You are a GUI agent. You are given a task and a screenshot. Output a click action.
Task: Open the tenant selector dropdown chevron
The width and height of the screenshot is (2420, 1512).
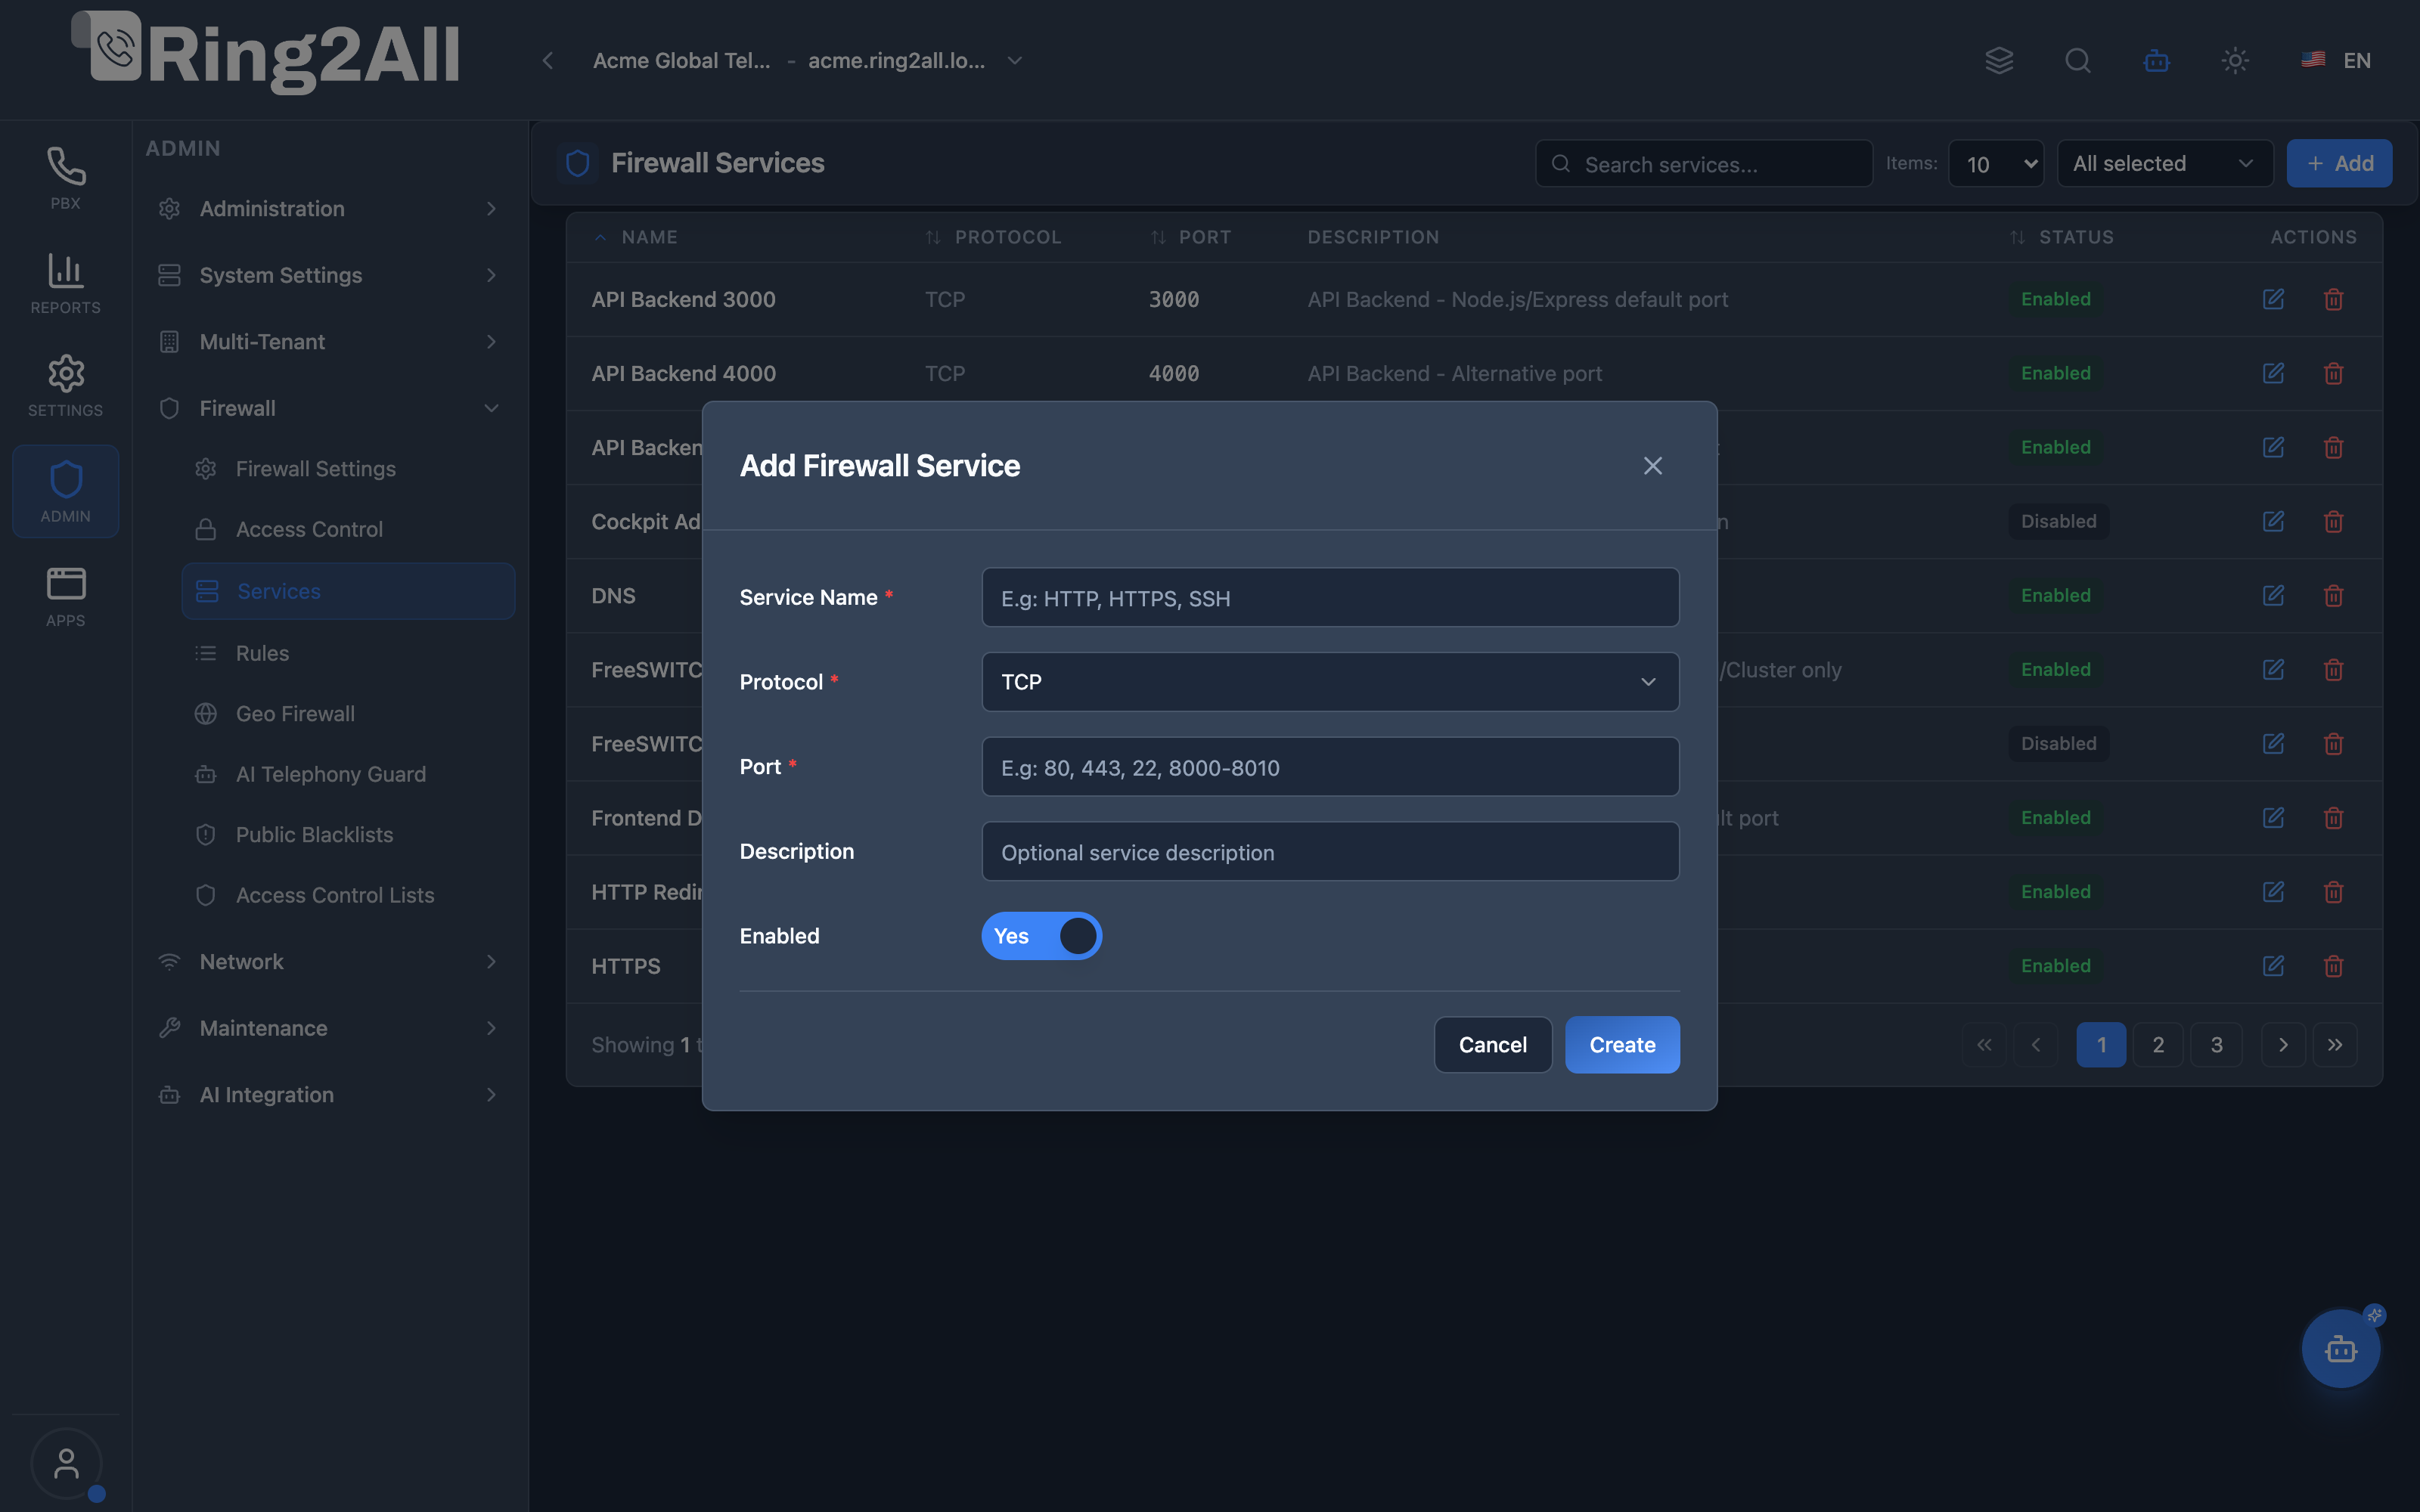point(1015,60)
